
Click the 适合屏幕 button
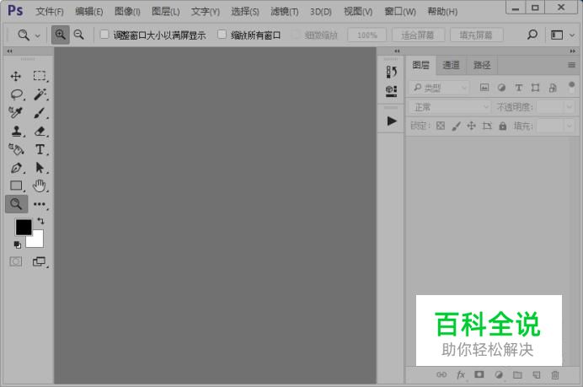pyautogui.click(x=418, y=35)
